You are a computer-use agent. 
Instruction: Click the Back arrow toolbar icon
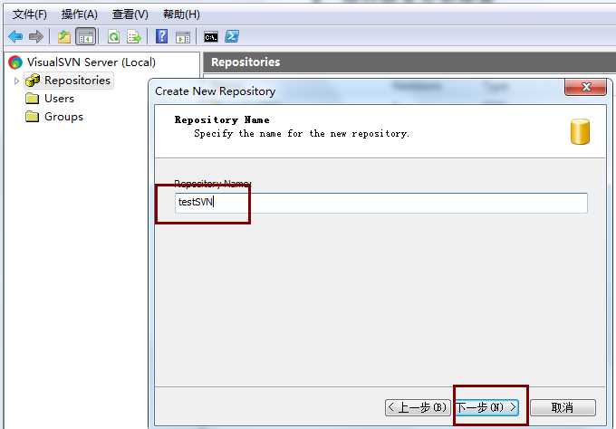tap(15, 37)
